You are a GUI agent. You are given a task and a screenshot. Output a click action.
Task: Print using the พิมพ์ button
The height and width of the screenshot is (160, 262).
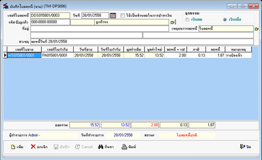[x=129, y=147]
